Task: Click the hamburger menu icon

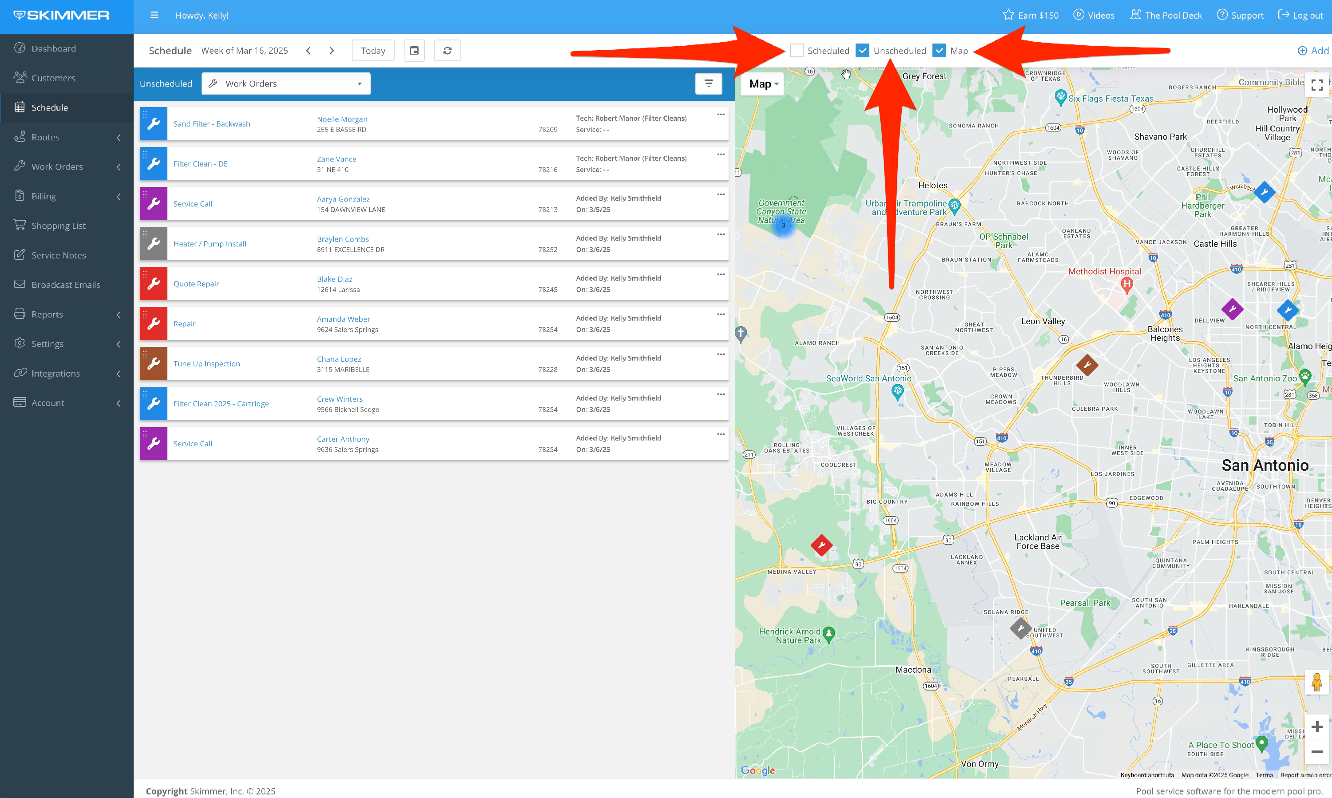Action: click(x=154, y=15)
